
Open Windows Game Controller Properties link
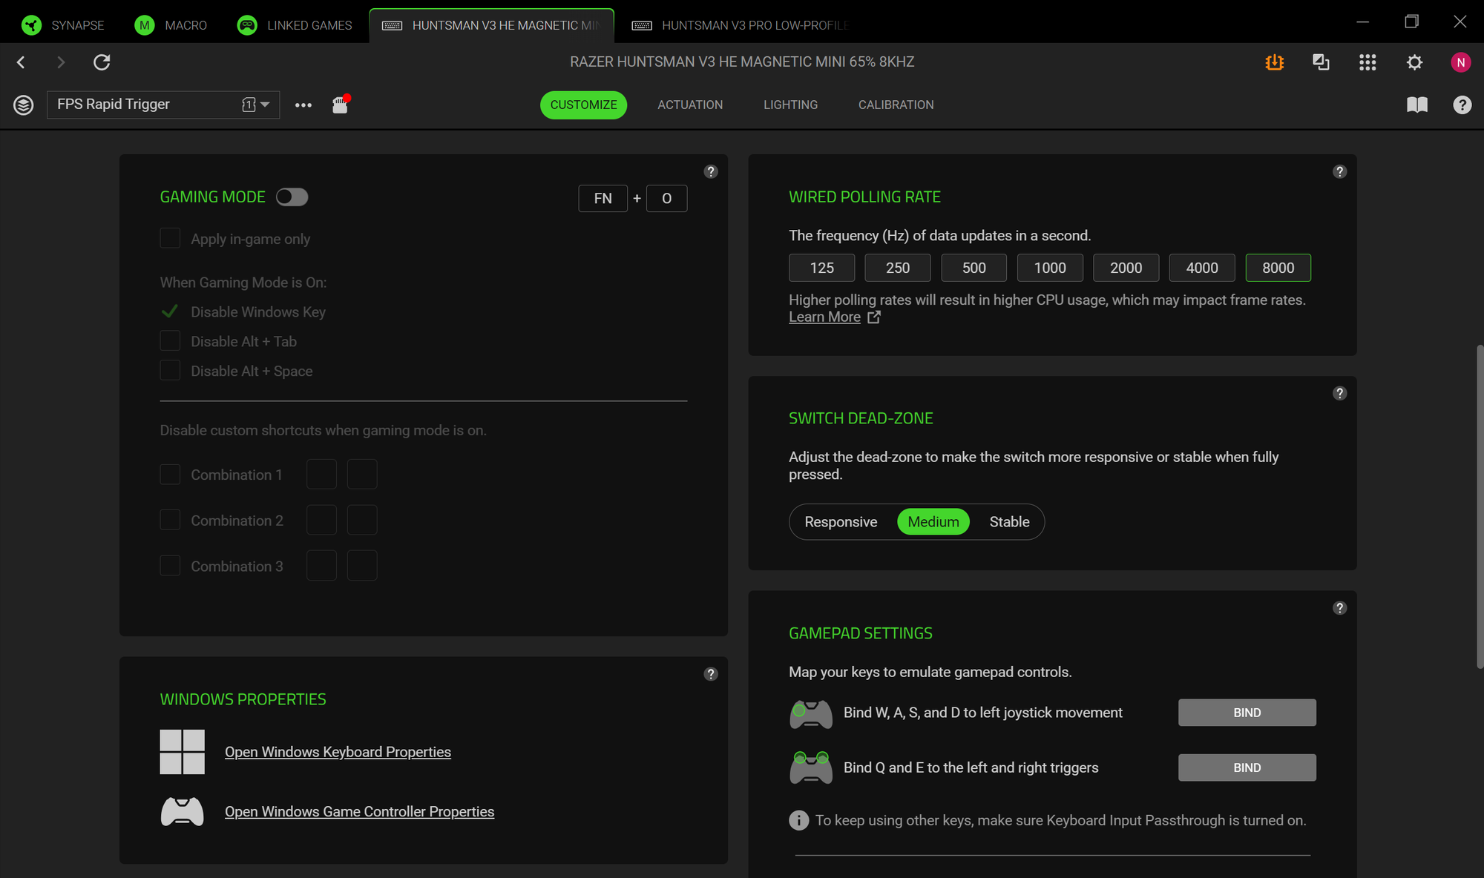(x=359, y=811)
